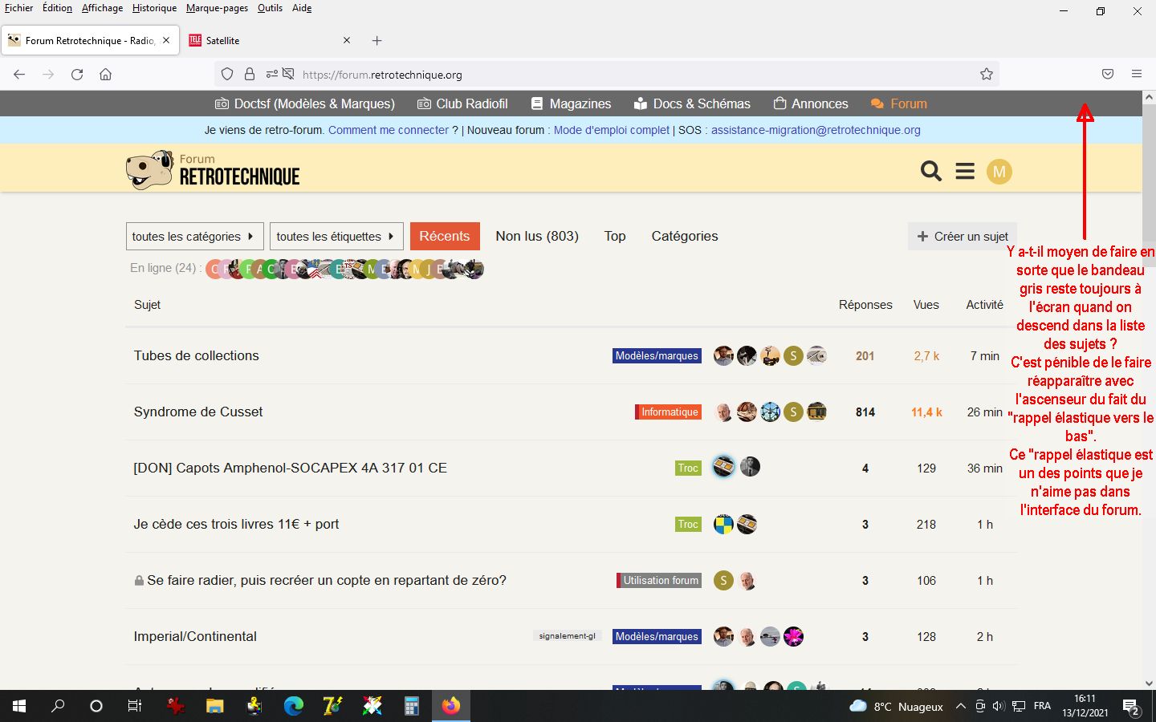
Task: Reload the page using refresh icon
Action: pos(77,75)
